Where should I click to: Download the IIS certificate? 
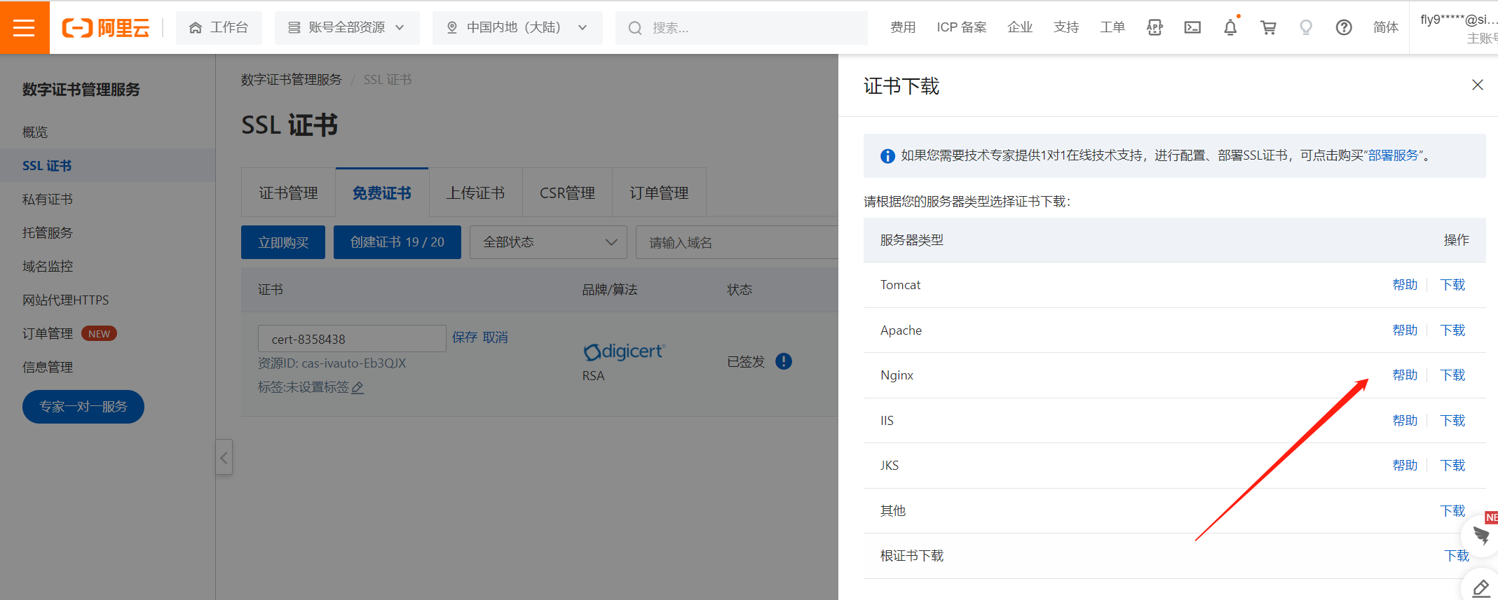[x=1453, y=421]
